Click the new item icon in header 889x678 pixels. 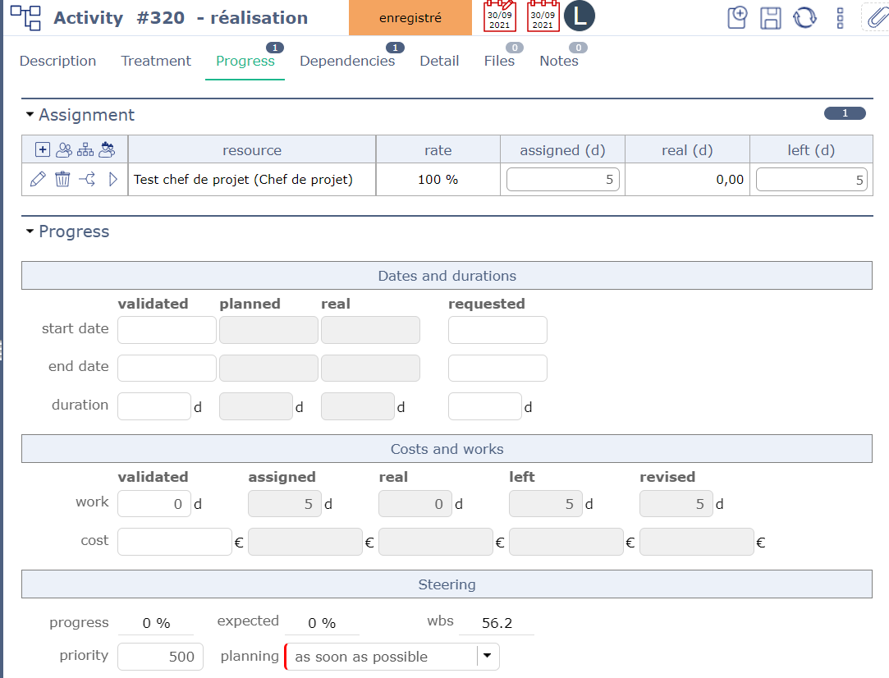coord(737,18)
